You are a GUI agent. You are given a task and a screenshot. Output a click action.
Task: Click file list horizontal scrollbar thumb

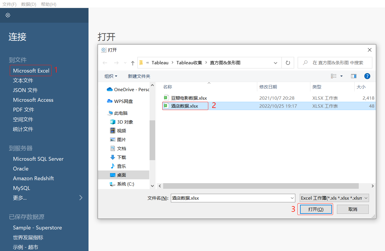(x=261, y=186)
